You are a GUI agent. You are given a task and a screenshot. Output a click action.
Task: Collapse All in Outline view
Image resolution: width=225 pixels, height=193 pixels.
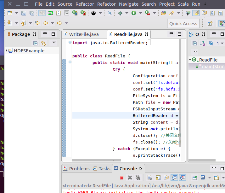[194, 43]
